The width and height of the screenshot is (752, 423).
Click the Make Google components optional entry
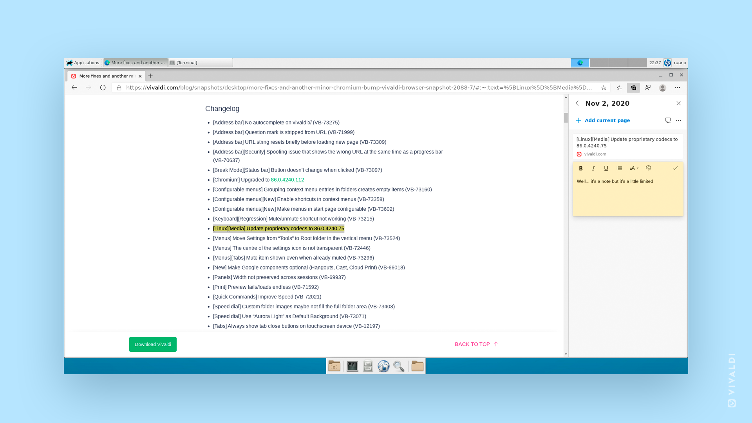[309, 268]
